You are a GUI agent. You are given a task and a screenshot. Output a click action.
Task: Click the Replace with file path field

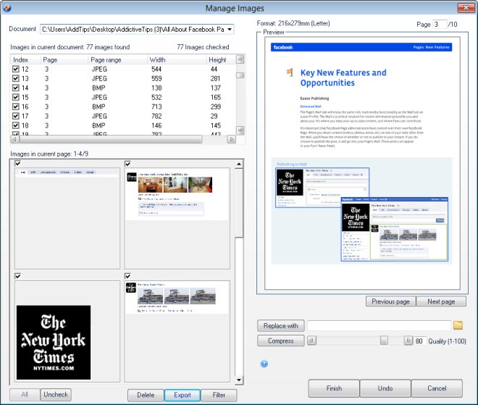tap(379, 325)
